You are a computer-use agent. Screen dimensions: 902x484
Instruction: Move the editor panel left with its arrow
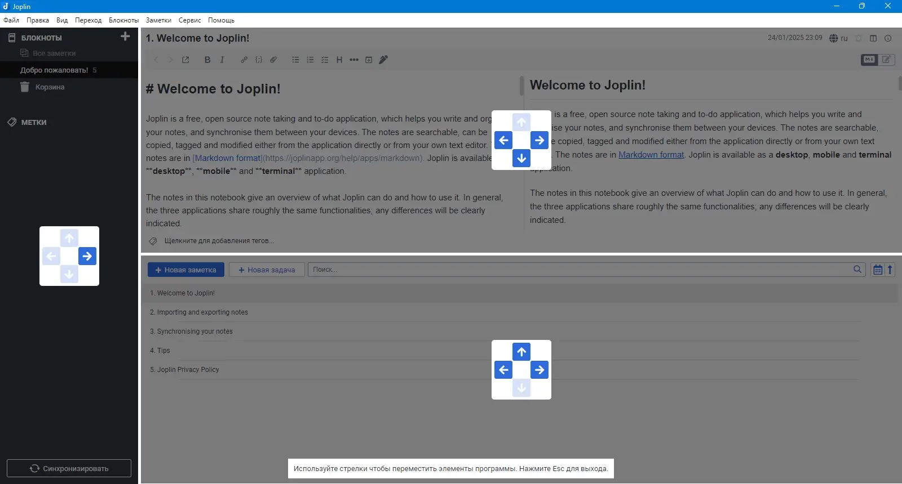(x=503, y=140)
